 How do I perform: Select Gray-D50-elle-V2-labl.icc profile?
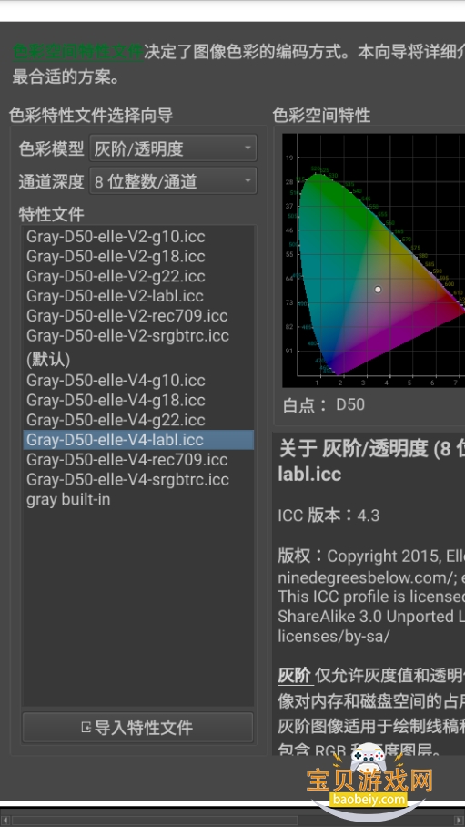click(x=138, y=296)
